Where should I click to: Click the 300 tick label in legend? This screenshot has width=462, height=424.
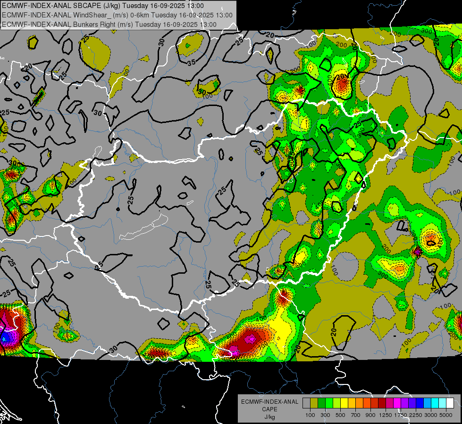pos(325,415)
